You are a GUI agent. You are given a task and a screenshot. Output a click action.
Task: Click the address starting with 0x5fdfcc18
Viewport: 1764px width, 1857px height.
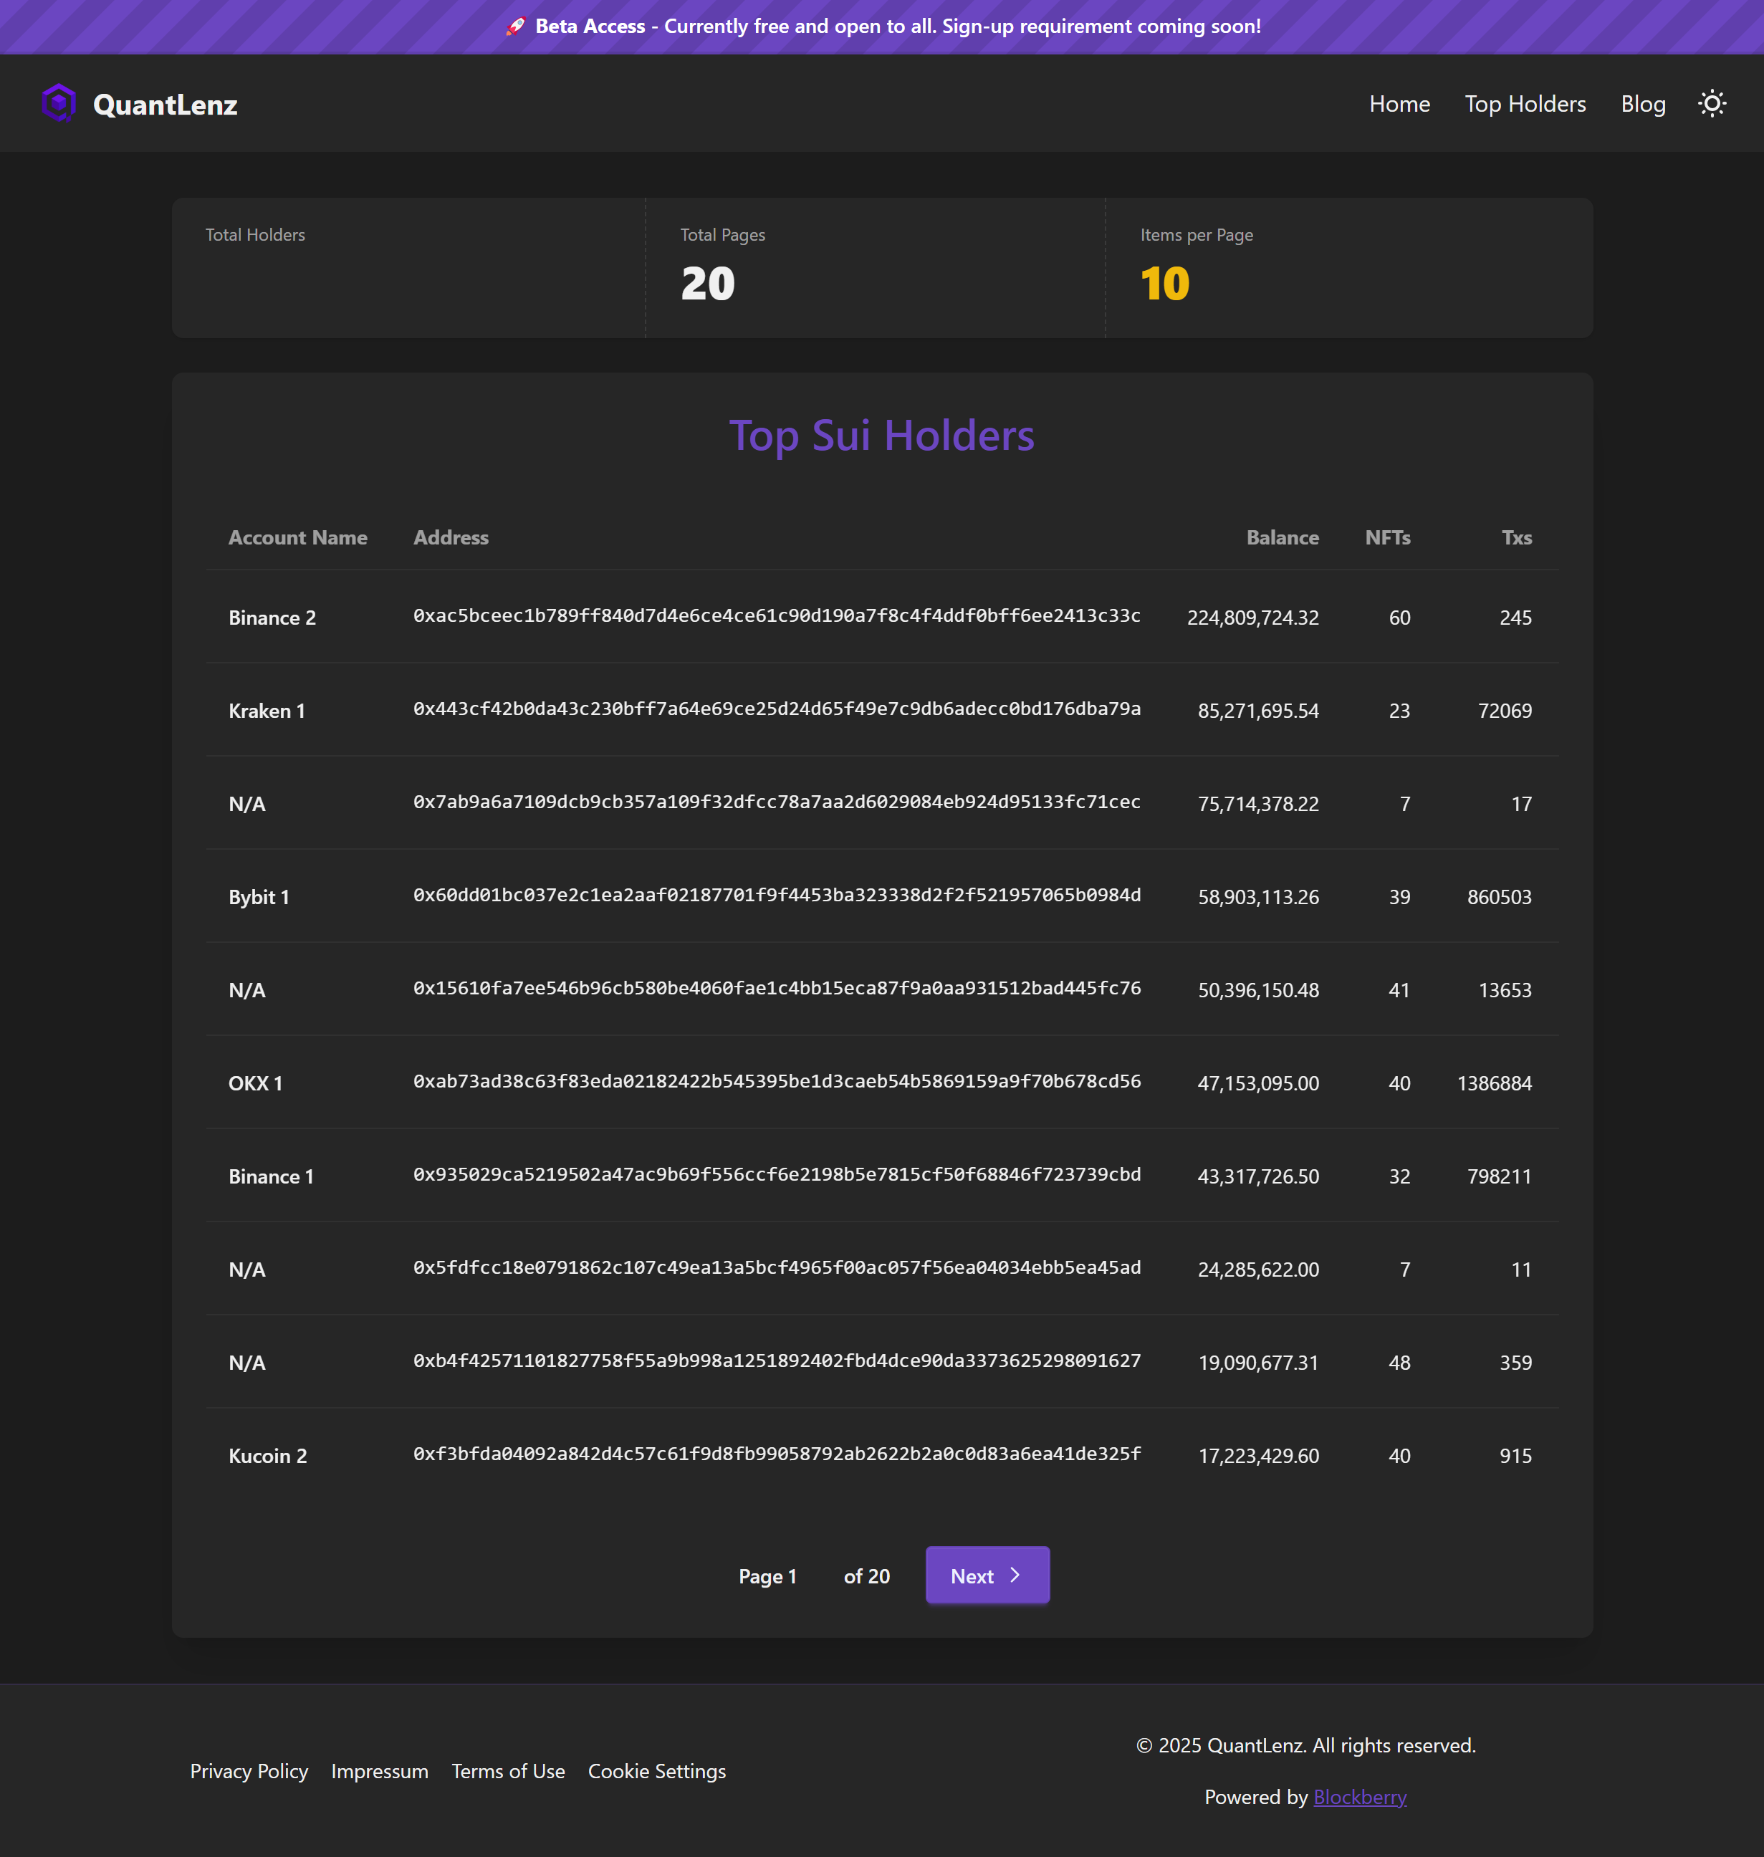[x=777, y=1267]
